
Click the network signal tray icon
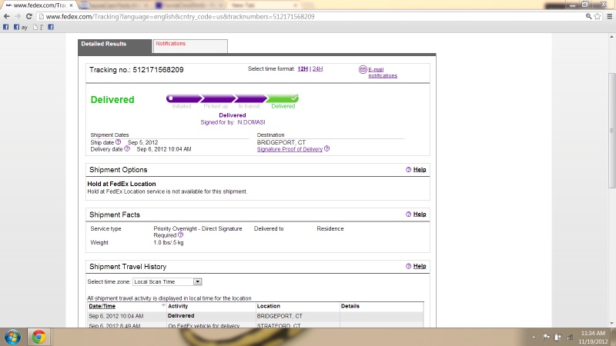coord(569,337)
